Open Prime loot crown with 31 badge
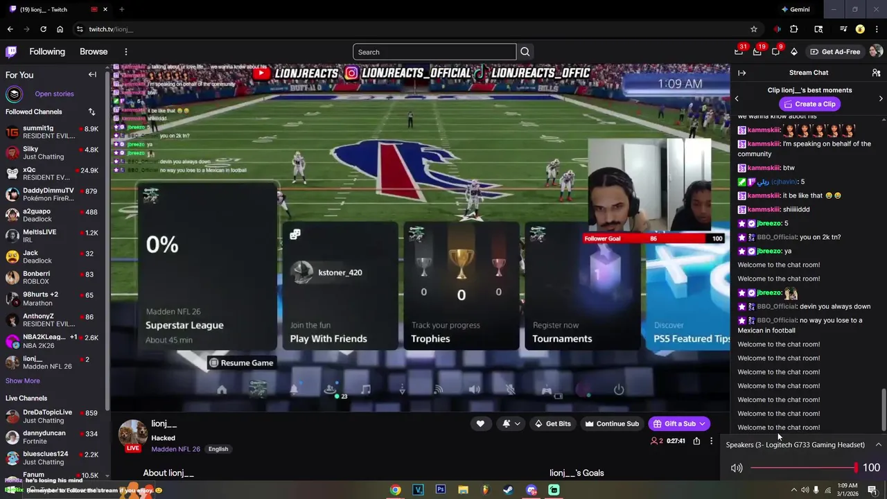The height and width of the screenshot is (499, 887). 739,51
